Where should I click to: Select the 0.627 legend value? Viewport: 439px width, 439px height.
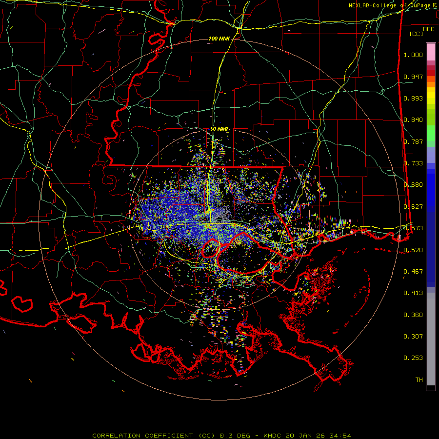coord(413,207)
